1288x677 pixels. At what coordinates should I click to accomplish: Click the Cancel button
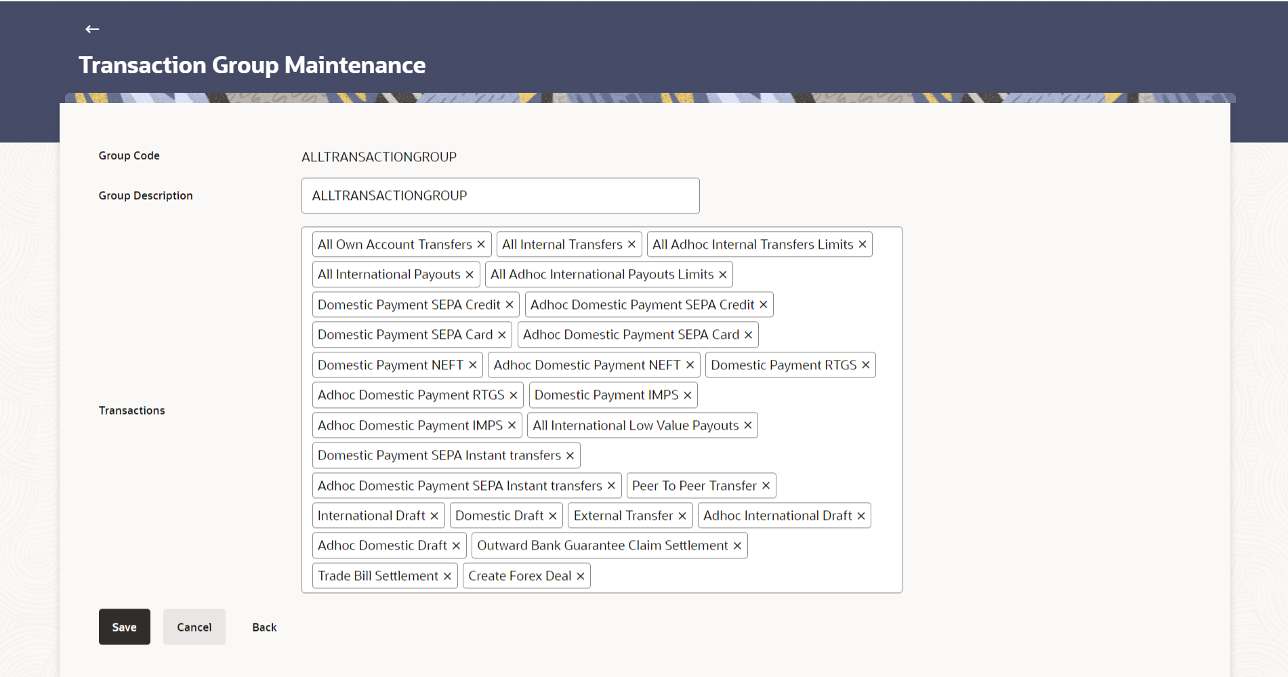coord(194,627)
